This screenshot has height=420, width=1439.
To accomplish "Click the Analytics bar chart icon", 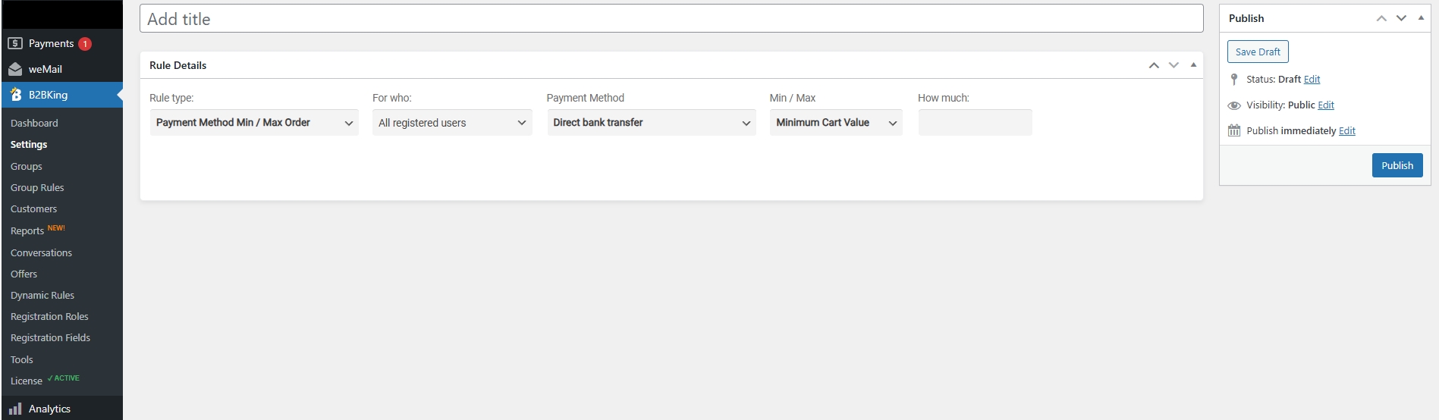I will [15, 409].
